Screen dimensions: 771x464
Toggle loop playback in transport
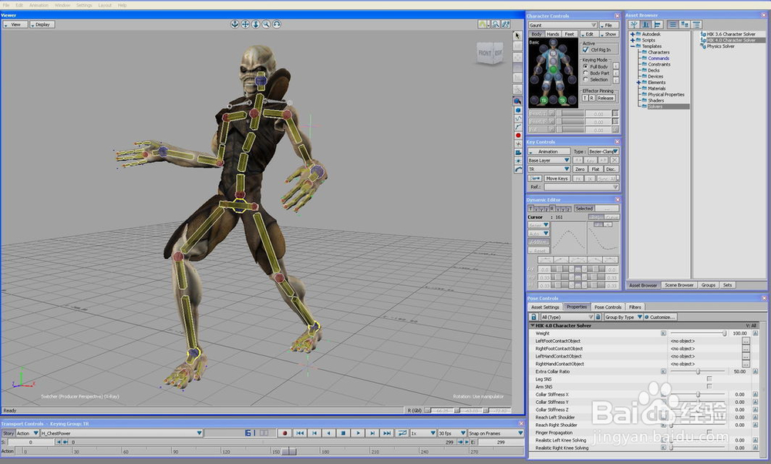coord(402,433)
